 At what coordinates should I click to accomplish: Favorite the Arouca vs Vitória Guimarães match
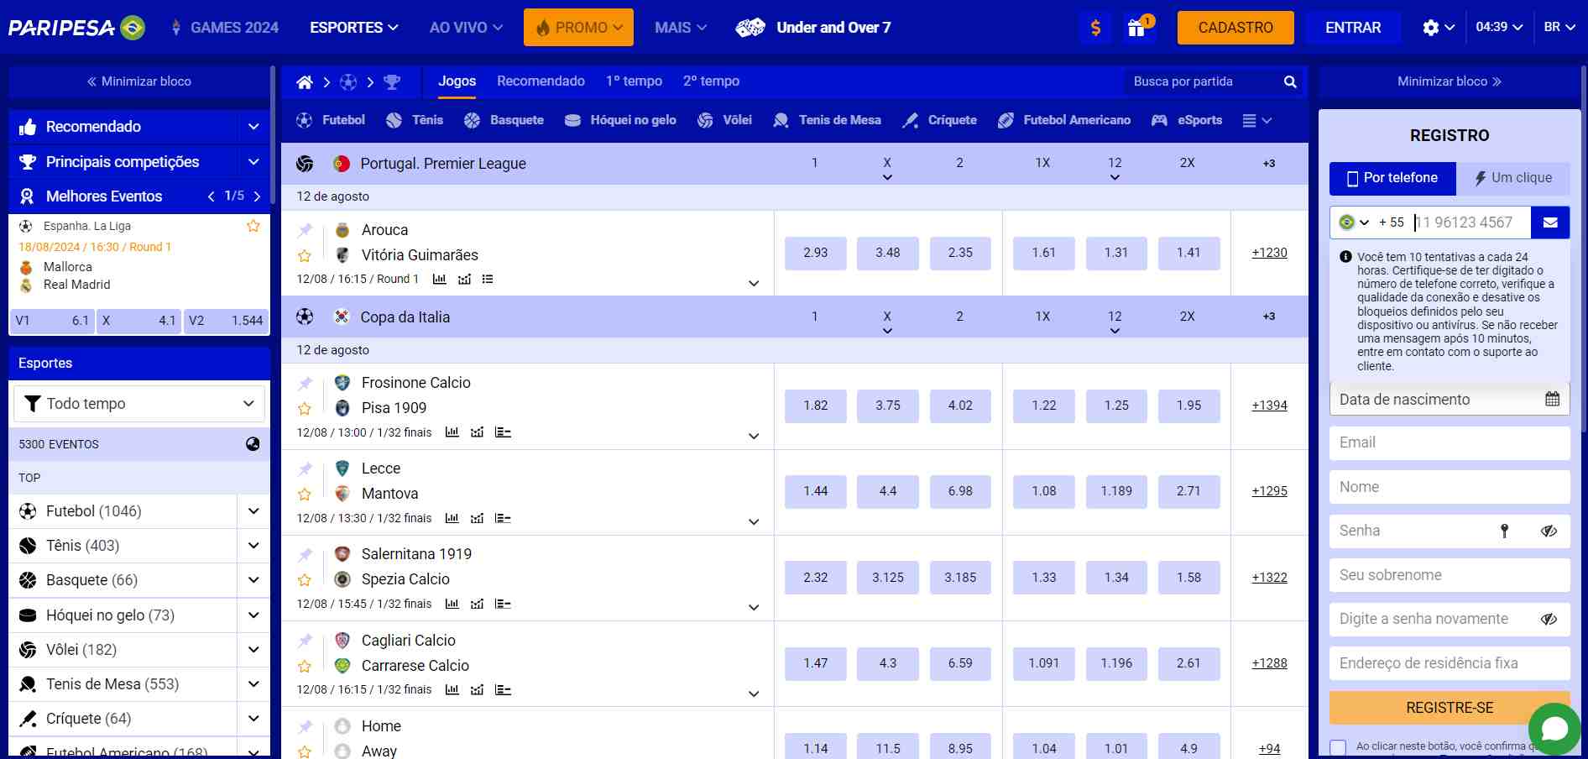305,255
